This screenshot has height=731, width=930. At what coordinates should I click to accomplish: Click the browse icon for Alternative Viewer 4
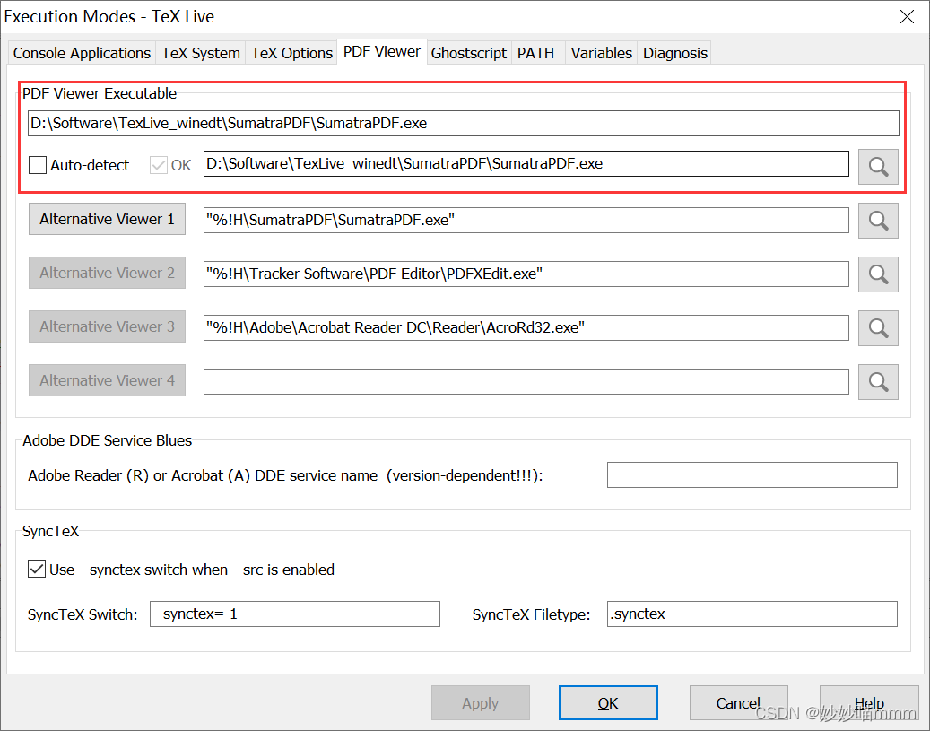[878, 381]
